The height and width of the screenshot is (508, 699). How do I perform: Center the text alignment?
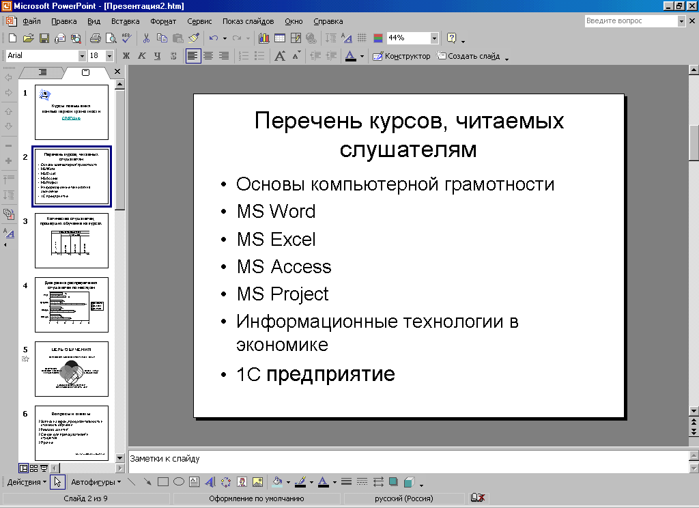click(208, 56)
